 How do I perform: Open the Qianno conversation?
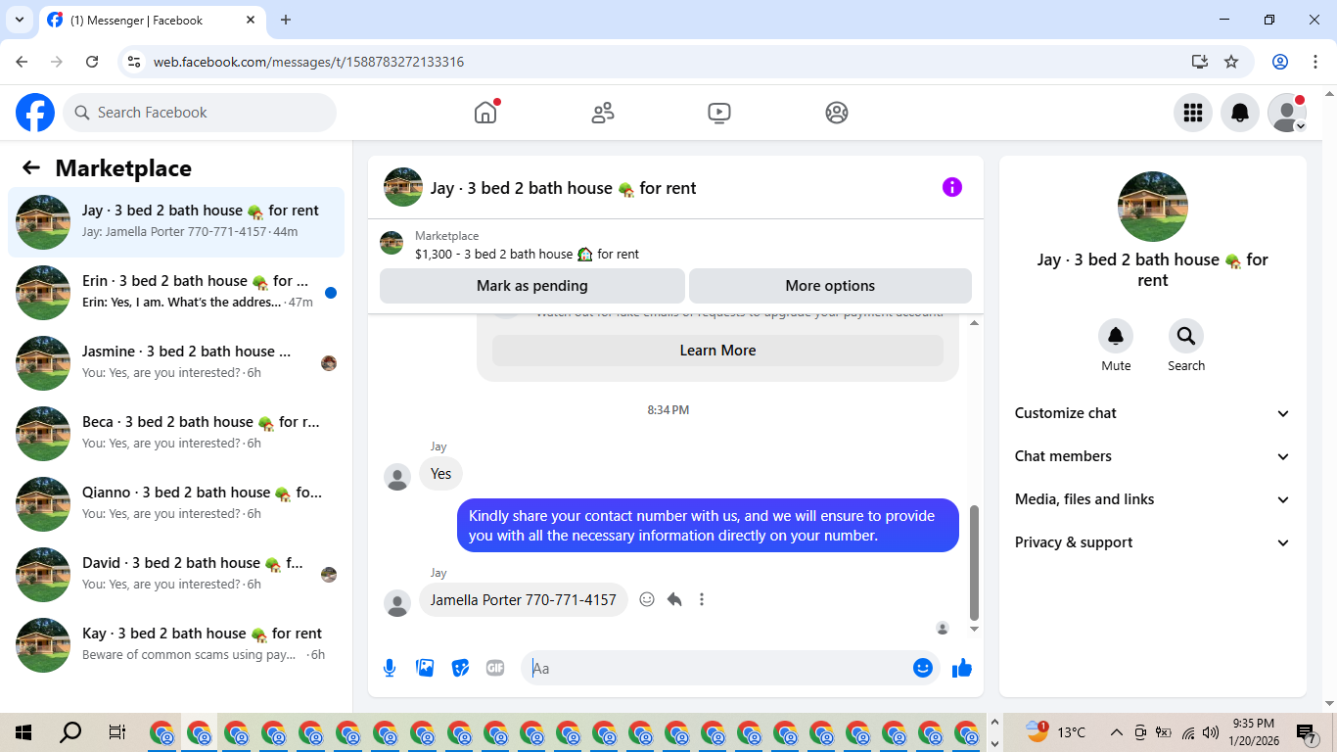(x=176, y=504)
